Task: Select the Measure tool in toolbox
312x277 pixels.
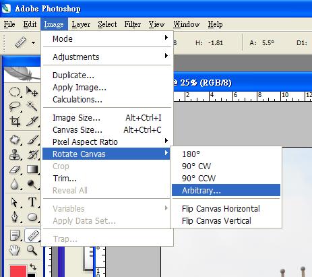Action: click(x=32, y=235)
